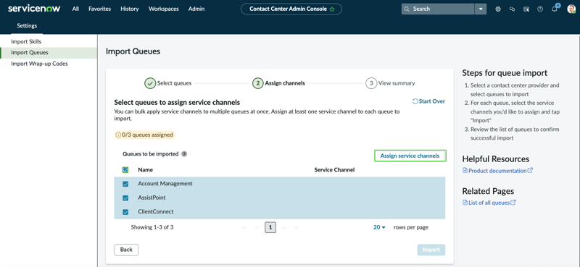Uncheck the ClientConnect queue checkbox
This screenshot has width=580, height=267.
pos(125,212)
